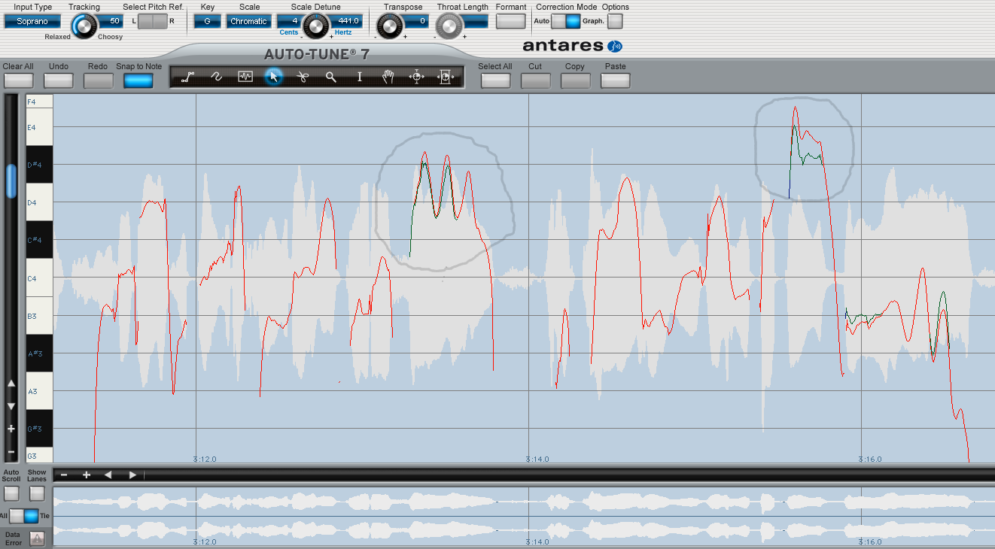The height and width of the screenshot is (549, 995).
Task: Click the Throat Length knob
Action: click(x=449, y=27)
